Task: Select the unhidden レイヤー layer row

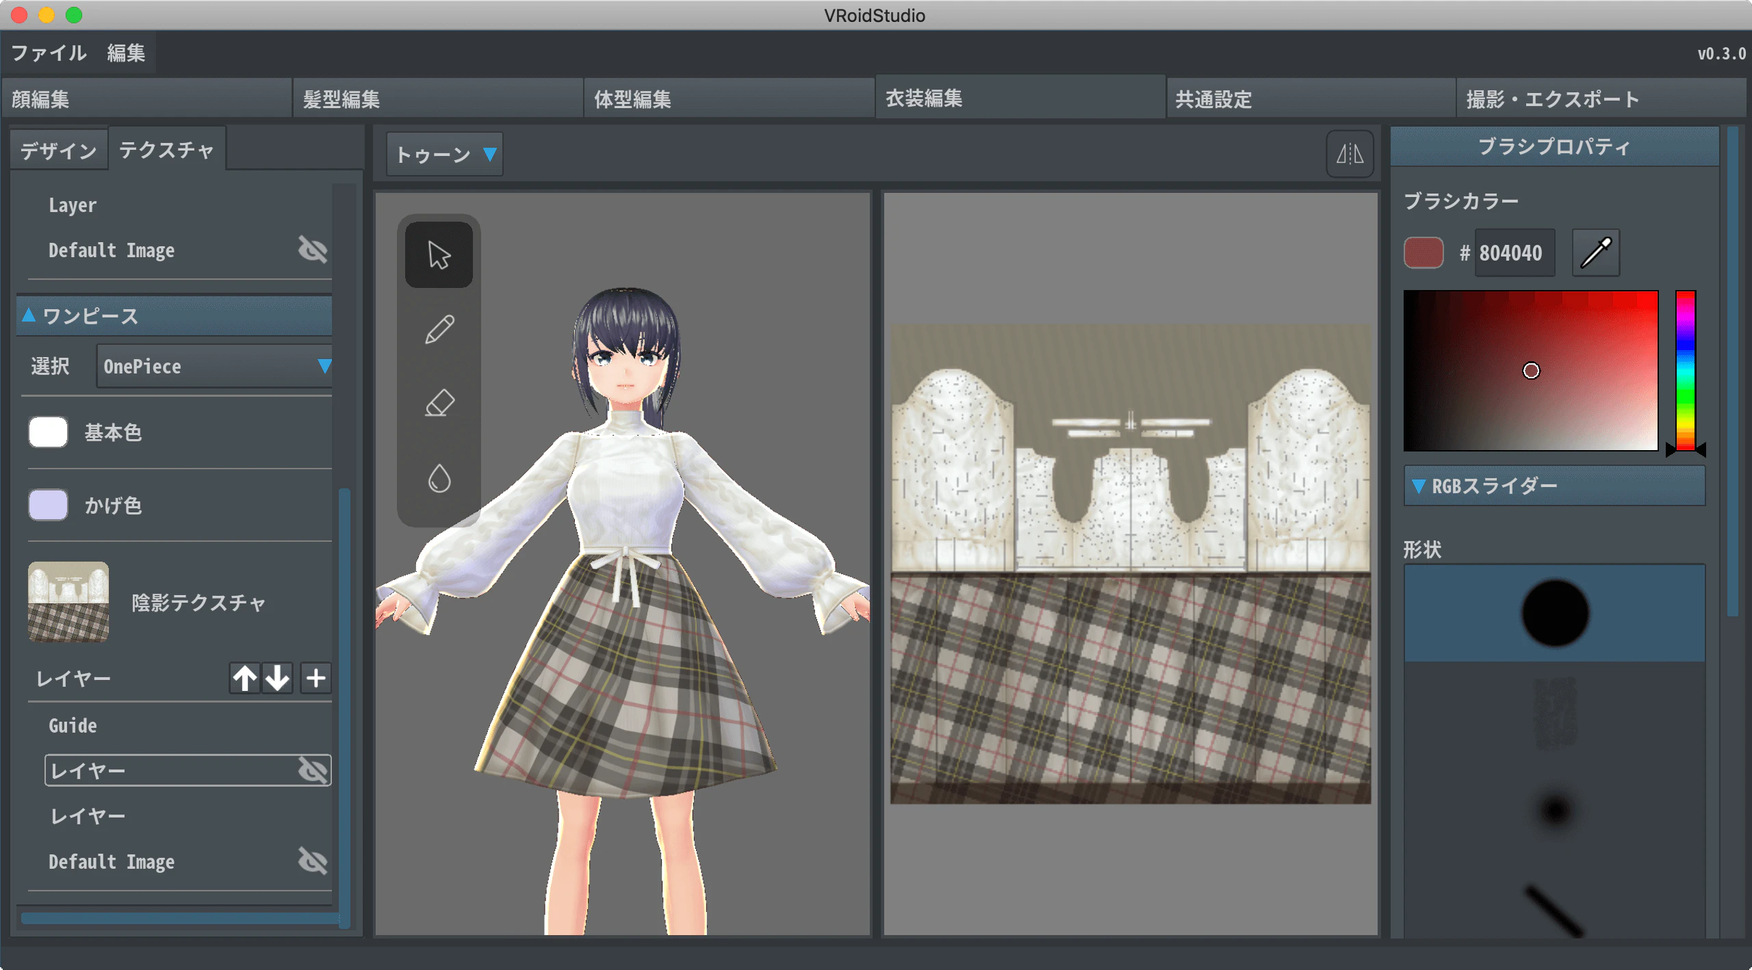Action: point(188,815)
